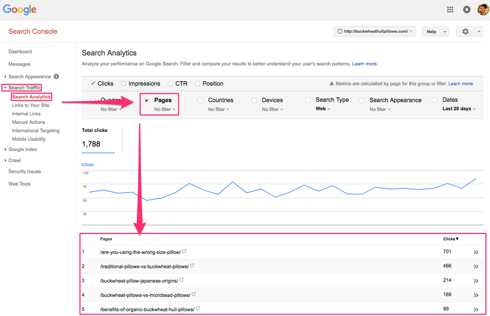The height and width of the screenshot is (316, 490).
Task: Open external link for /buckwheat-pillows-vs-microbead-pillows/
Action: (x=194, y=294)
